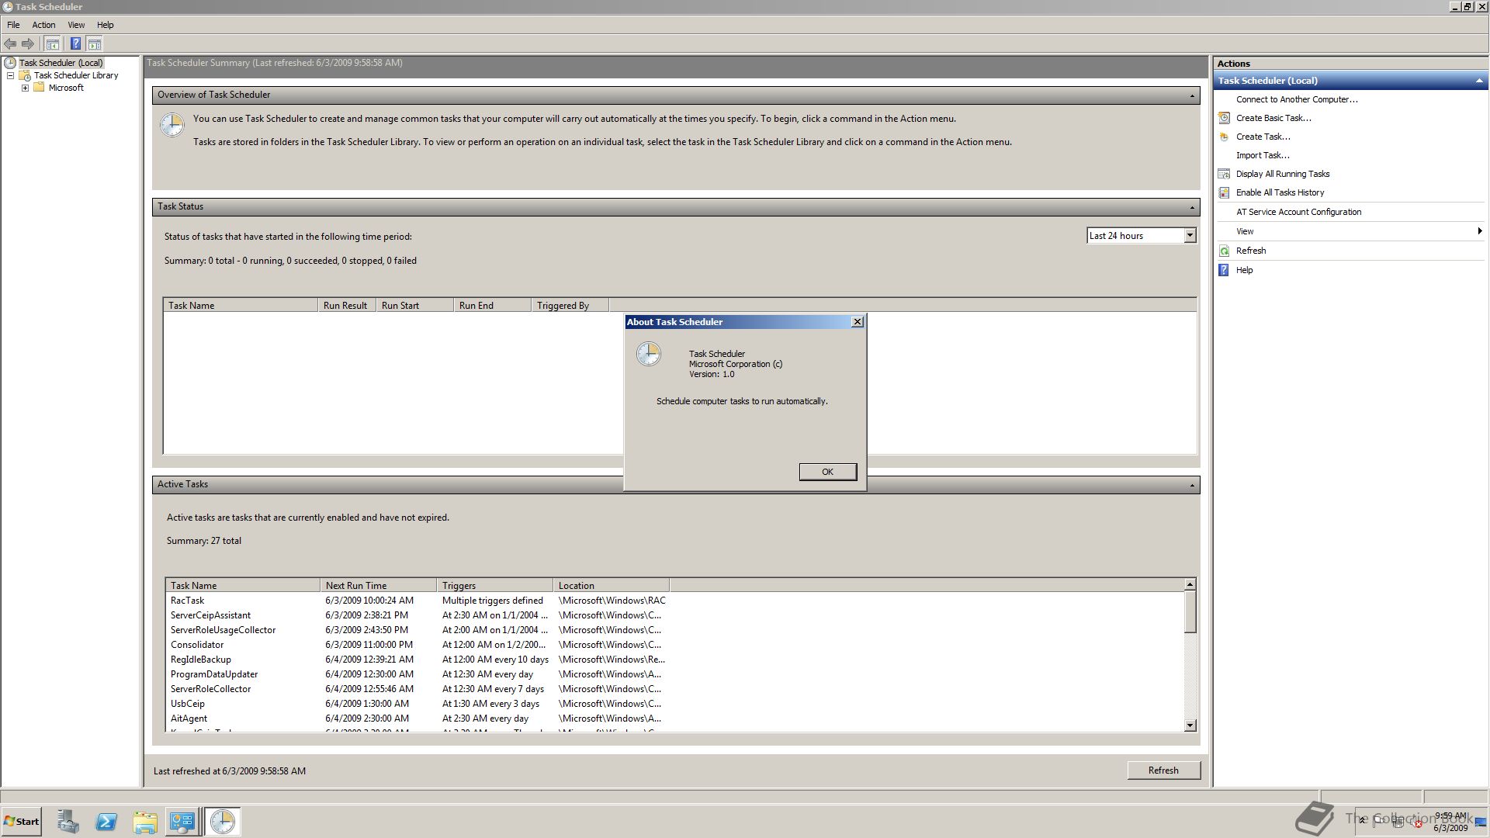This screenshot has height=838, width=1490.
Task: Sort Active Tasks by Task Name column
Action: coord(242,586)
